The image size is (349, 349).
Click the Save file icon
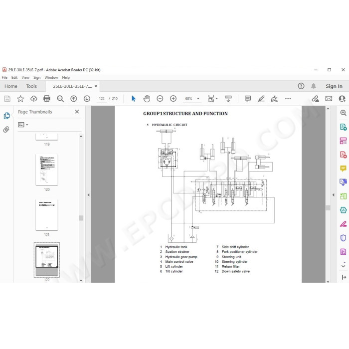tap(7, 99)
